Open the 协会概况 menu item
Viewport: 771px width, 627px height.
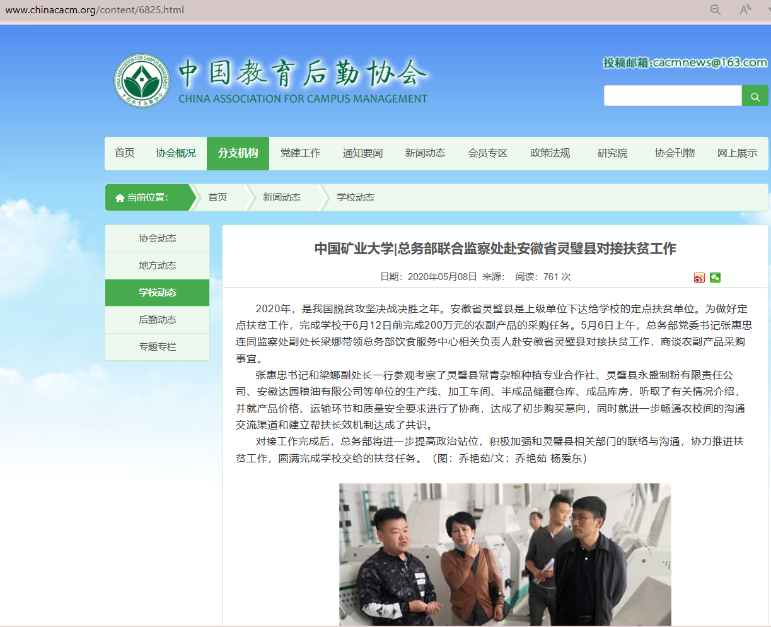pyautogui.click(x=176, y=153)
